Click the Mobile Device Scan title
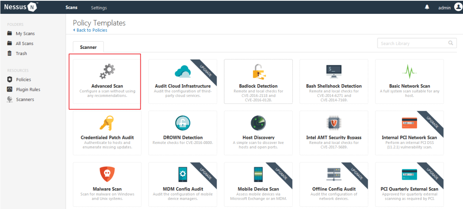 tap(258, 189)
